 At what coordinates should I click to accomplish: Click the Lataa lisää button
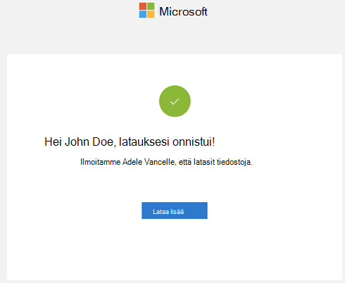[175, 210]
